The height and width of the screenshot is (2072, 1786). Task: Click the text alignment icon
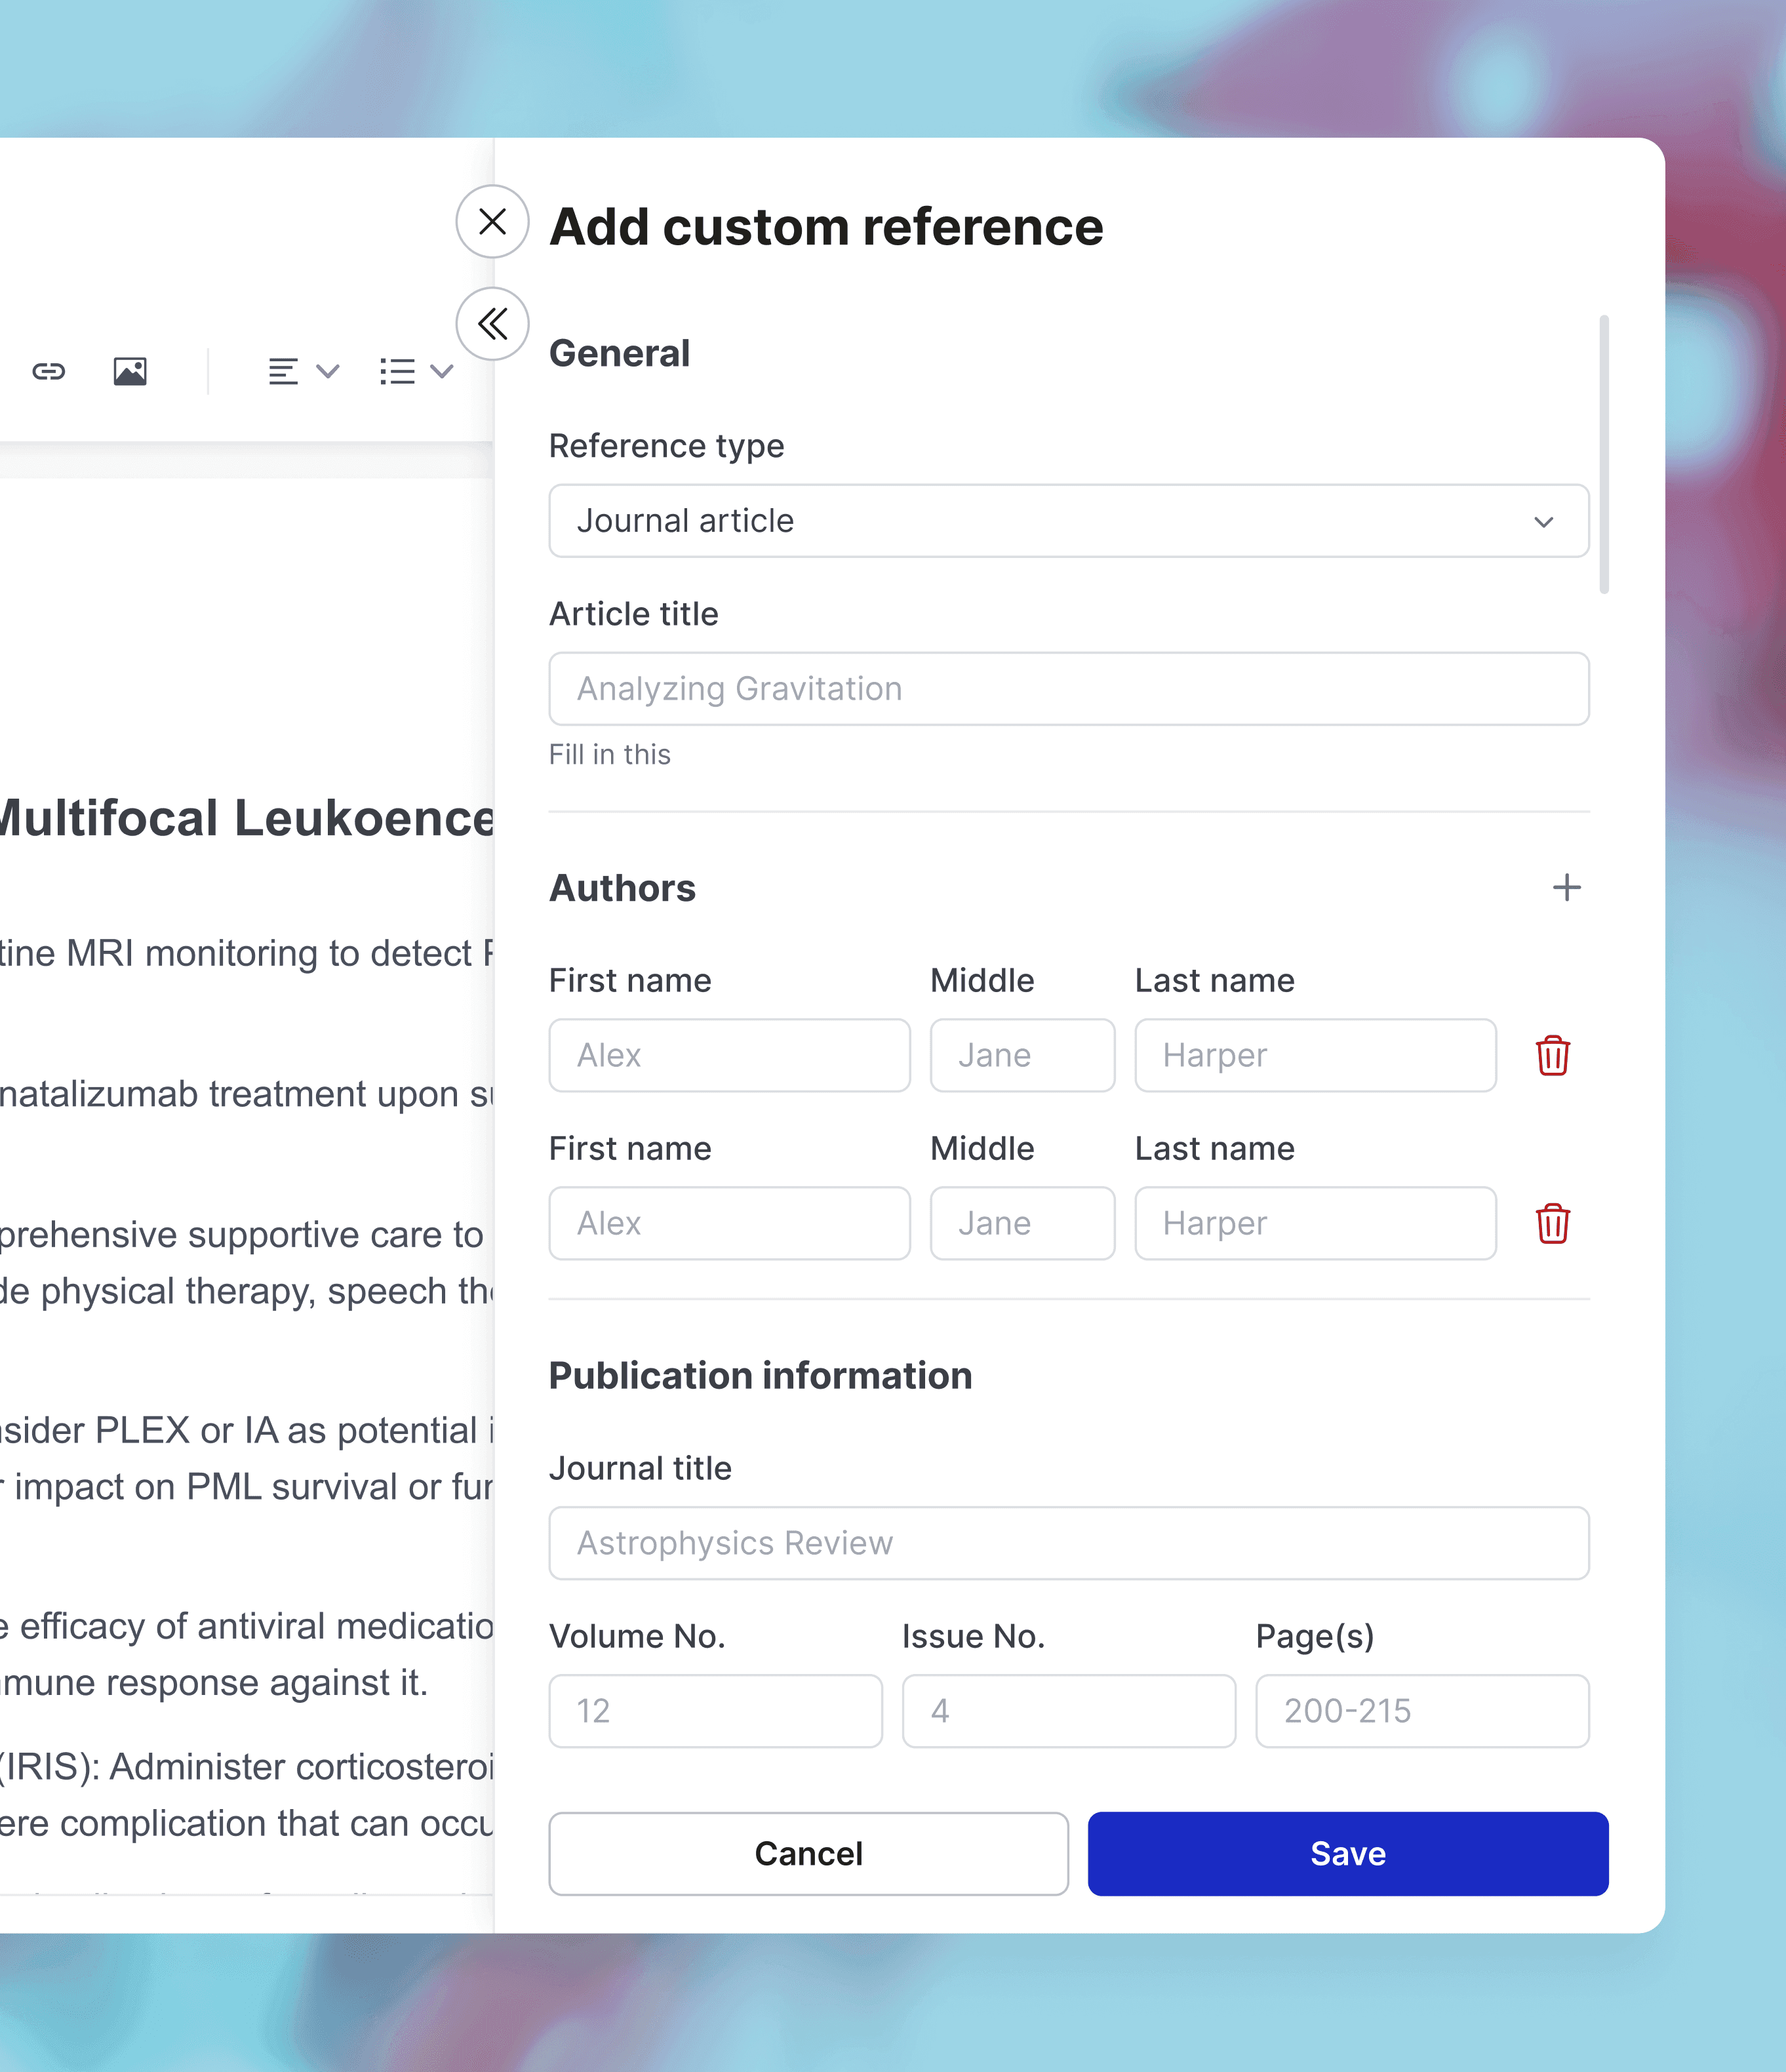[283, 372]
